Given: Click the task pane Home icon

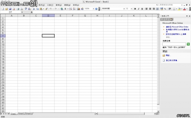Looking at the screenshot, I should [x=171, y=19].
